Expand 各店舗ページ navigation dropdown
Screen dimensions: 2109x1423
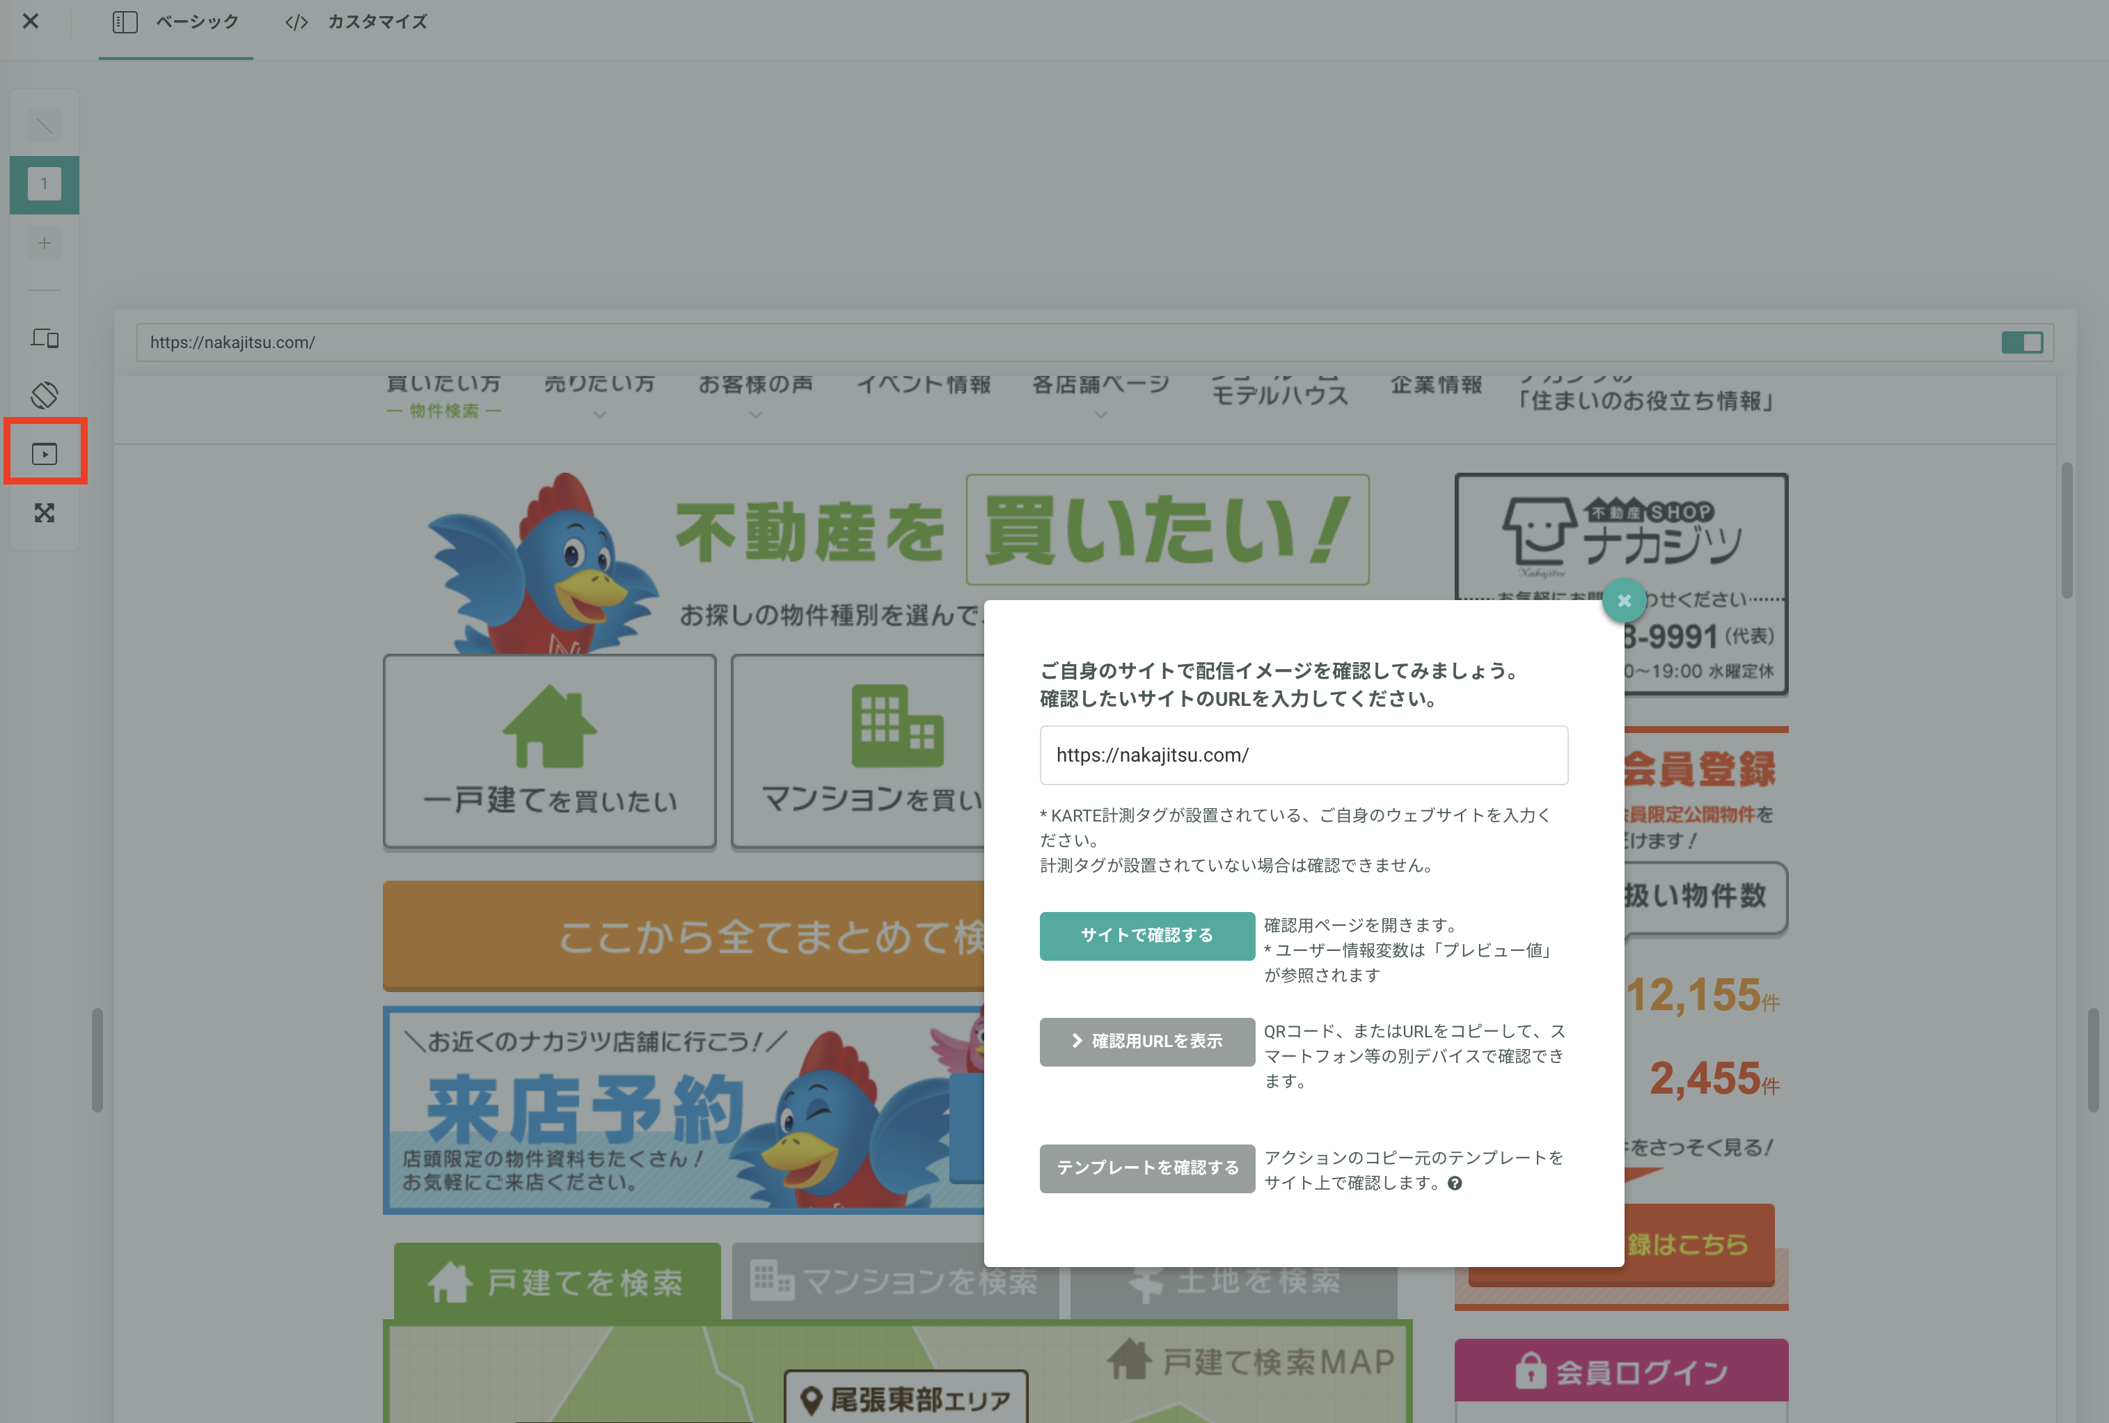pos(1100,395)
